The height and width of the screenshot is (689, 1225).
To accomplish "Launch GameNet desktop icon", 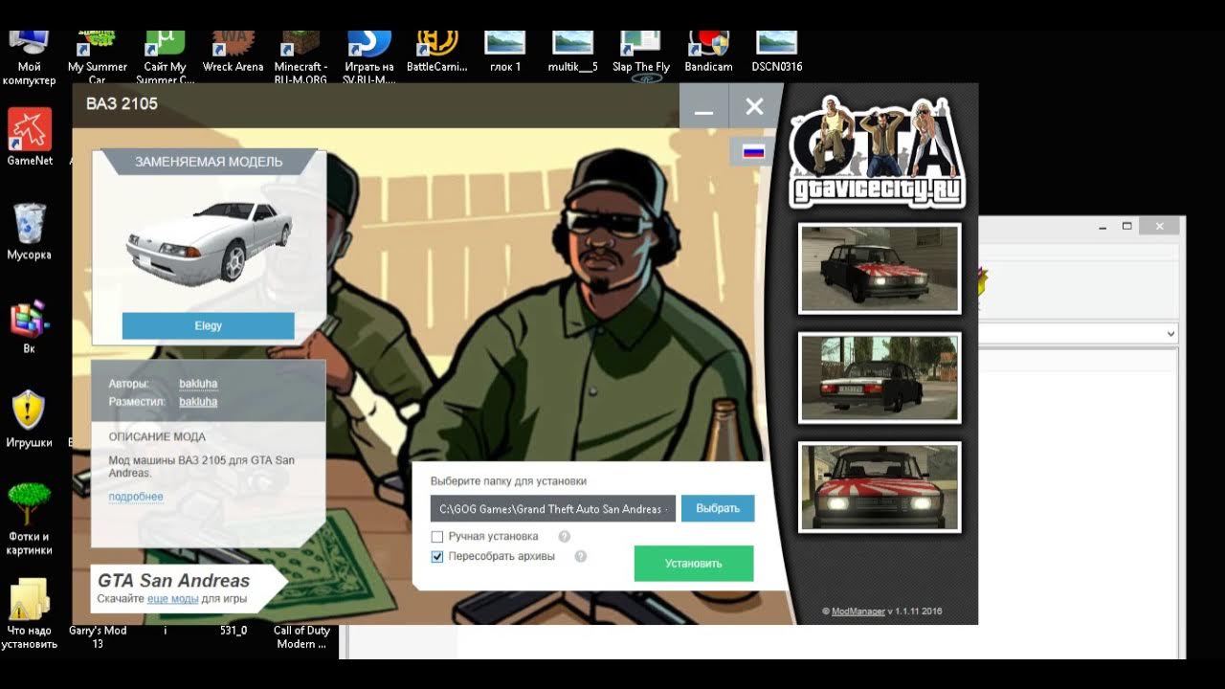I will (30, 137).
